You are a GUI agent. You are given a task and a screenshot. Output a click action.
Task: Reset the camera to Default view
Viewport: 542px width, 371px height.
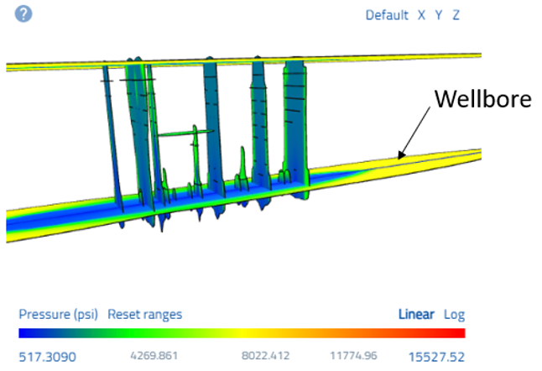pyautogui.click(x=386, y=15)
